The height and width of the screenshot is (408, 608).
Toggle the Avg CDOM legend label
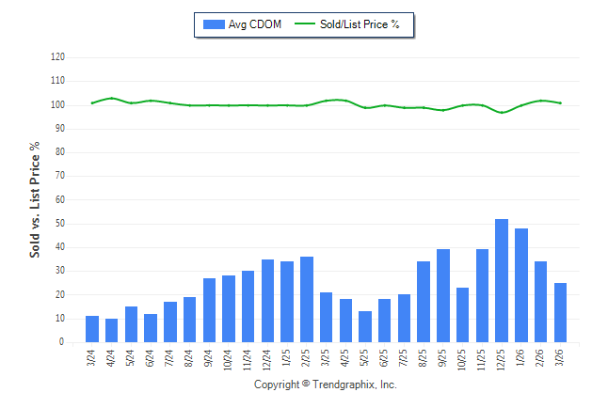point(255,24)
